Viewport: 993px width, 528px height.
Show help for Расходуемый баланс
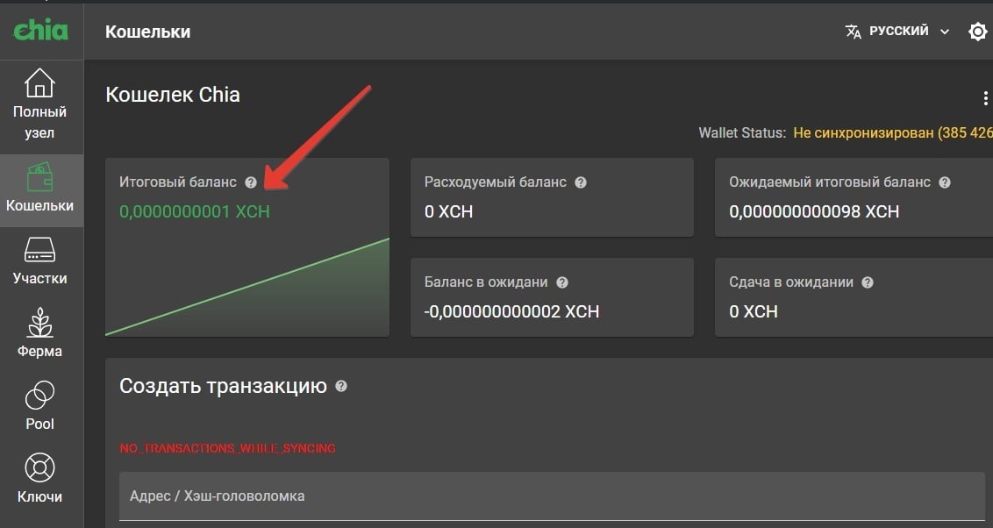pyautogui.click(x=581, y=182)
